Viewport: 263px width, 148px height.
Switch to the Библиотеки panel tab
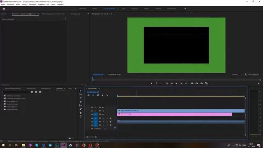pos(31,89)
